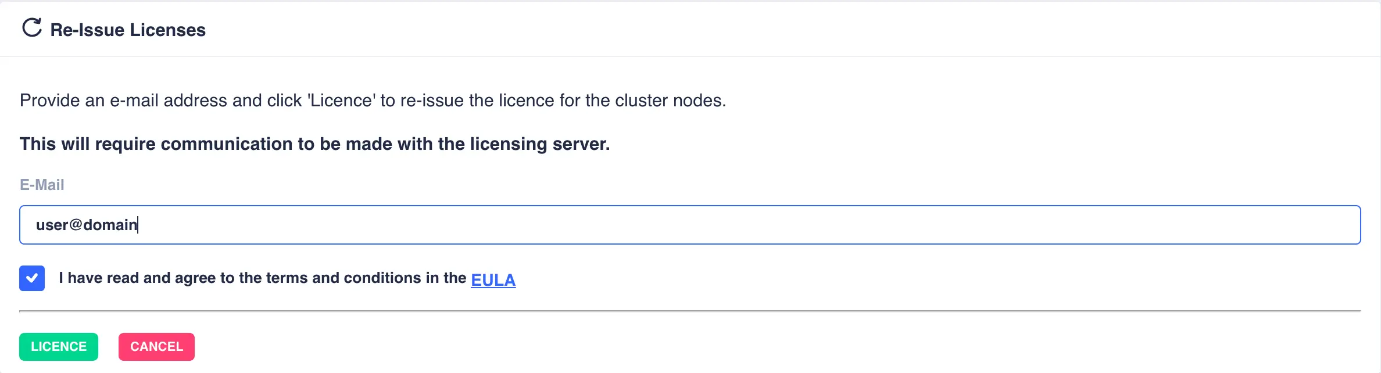Click the typed "user@domain" text

pyautogui.click(x=87, y=225)
